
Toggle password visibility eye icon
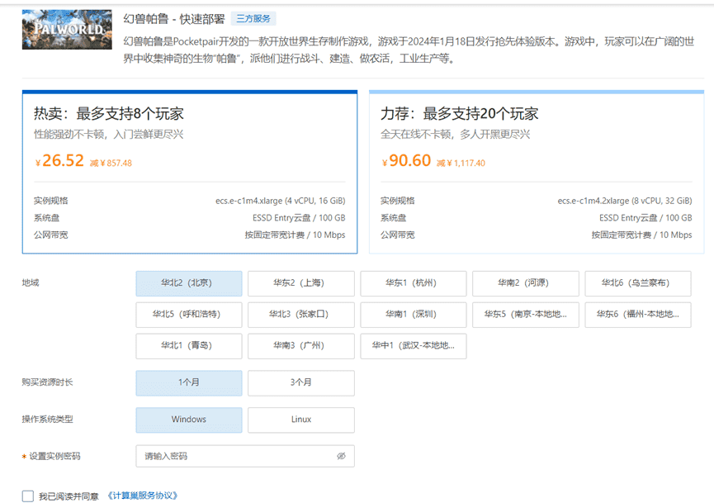[341, 456]
